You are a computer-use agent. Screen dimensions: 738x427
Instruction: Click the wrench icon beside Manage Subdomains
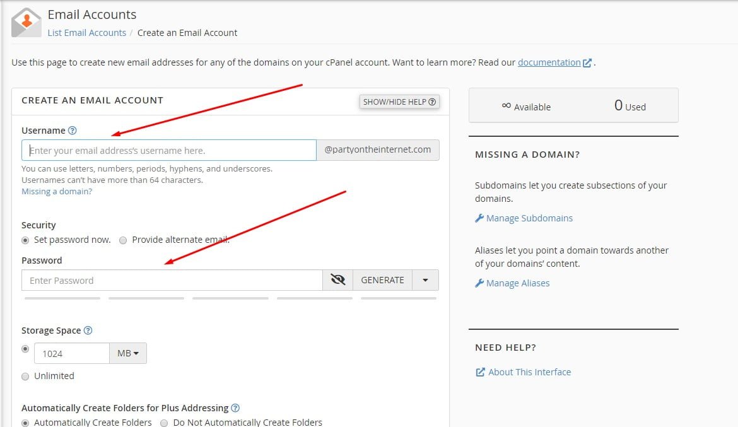pos(479,218)
